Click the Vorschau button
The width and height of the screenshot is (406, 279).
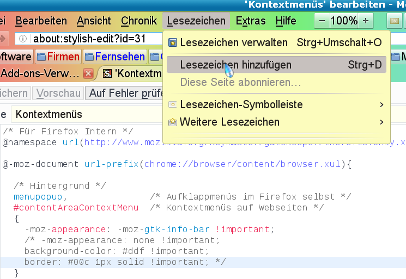59,93
